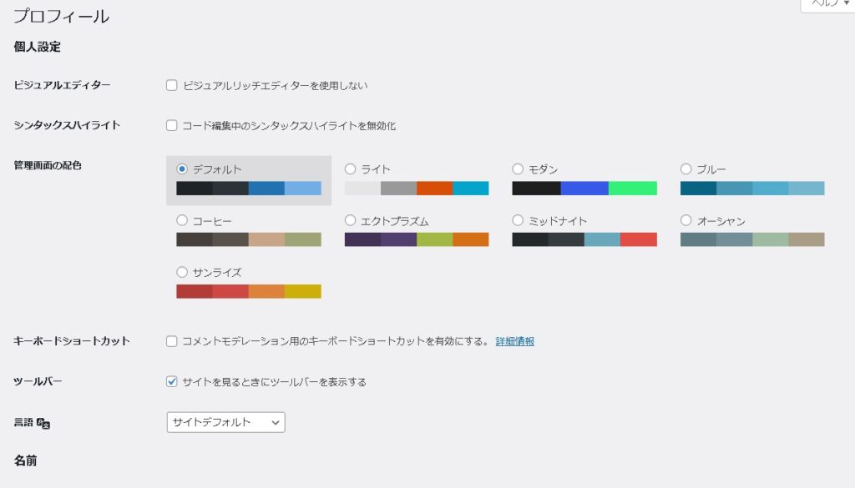Select the モダン color scheme radio
This screenshot has width=855, height=488.
tap(518, 169)
